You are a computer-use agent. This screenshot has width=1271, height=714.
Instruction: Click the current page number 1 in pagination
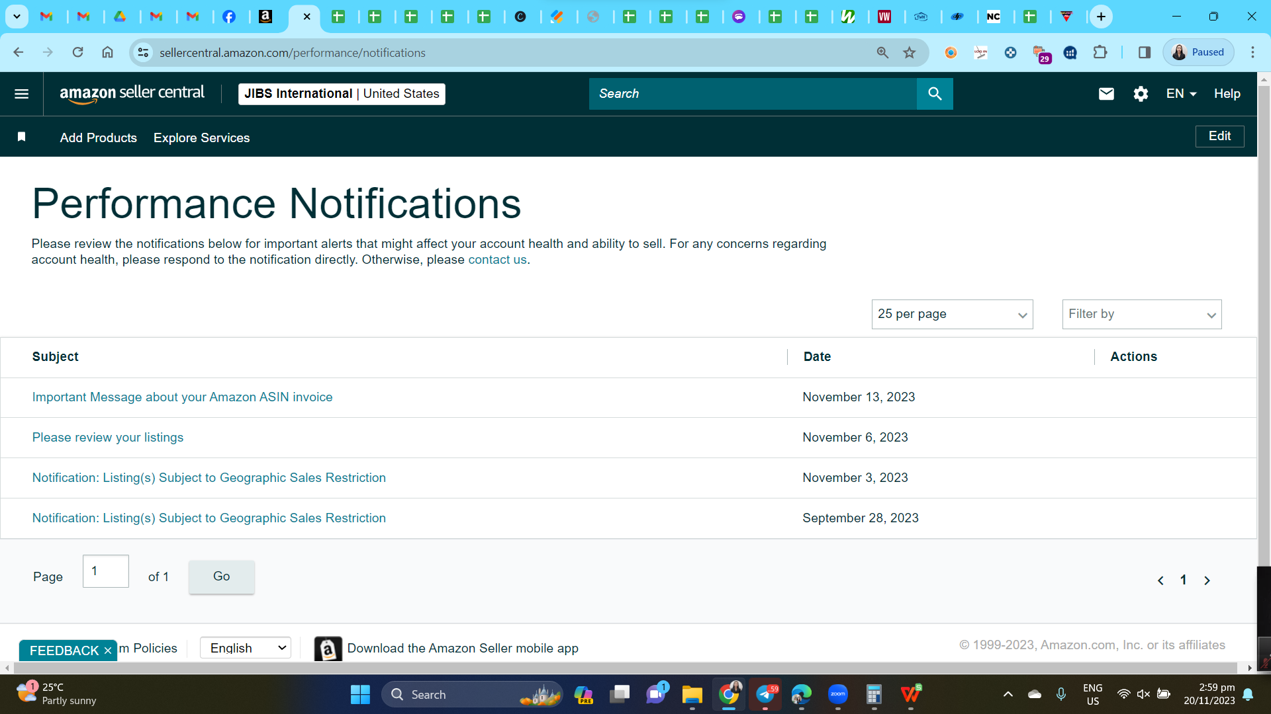coord(1184,580)
